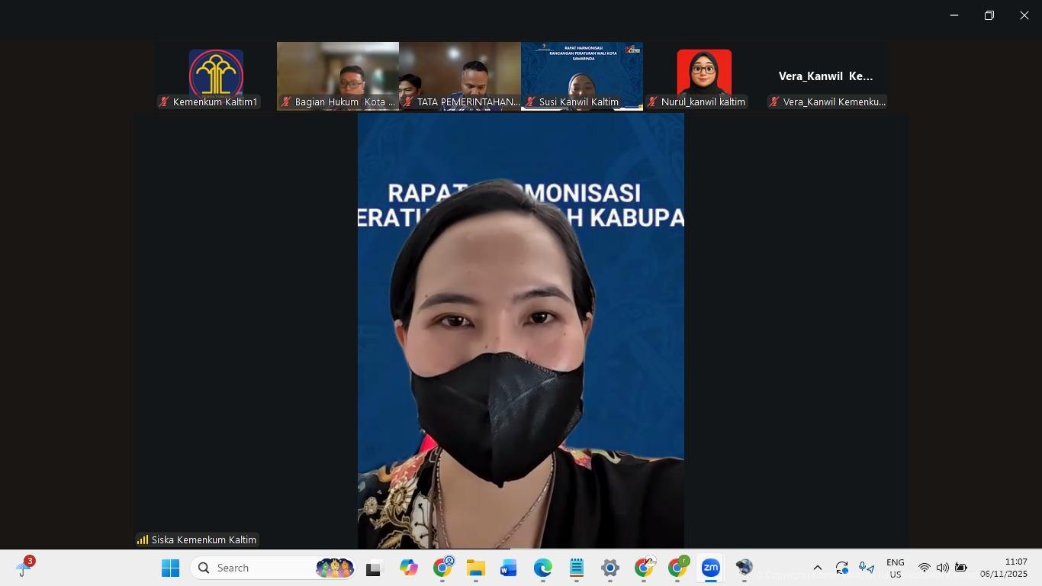The width and height of the screenshot is (1042, 586).
Task: Select the Susi Kanwil Kaltim video thumbnail
Action: pos(581,76)
